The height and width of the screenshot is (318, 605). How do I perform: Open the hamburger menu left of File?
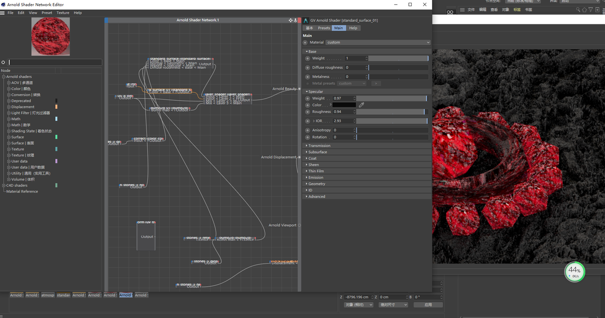pyautogui.click(x=2, y=13)
